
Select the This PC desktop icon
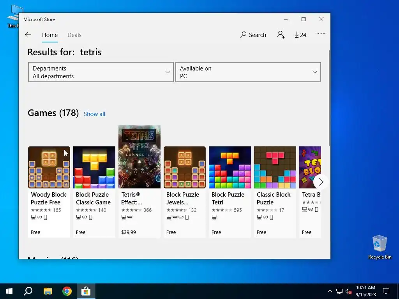13,16
